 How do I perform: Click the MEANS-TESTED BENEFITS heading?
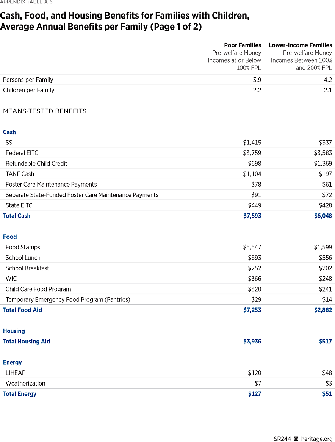pyautogui.click(x=45, y=111)
